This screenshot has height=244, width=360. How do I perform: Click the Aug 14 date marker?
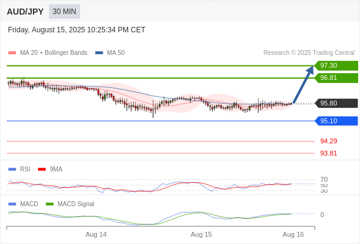pyautogui.click(x=96, y=234)
